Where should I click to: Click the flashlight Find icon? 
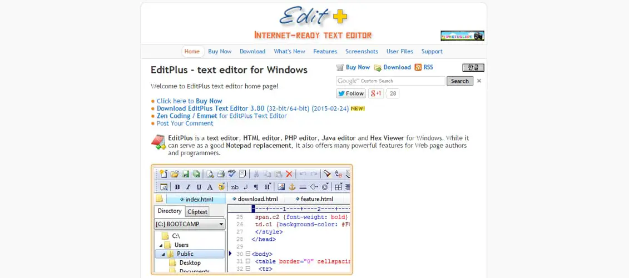click(x=327, y=173)
